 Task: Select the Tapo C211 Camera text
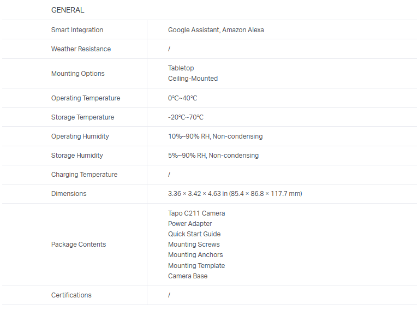(196, 213)
